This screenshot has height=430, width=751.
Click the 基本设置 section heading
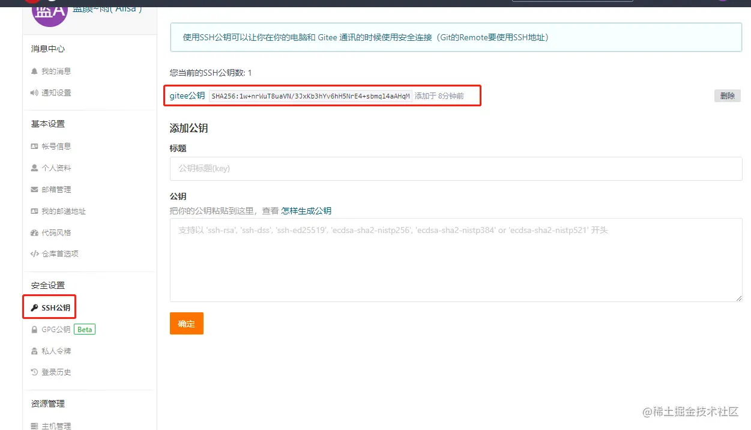48,124
